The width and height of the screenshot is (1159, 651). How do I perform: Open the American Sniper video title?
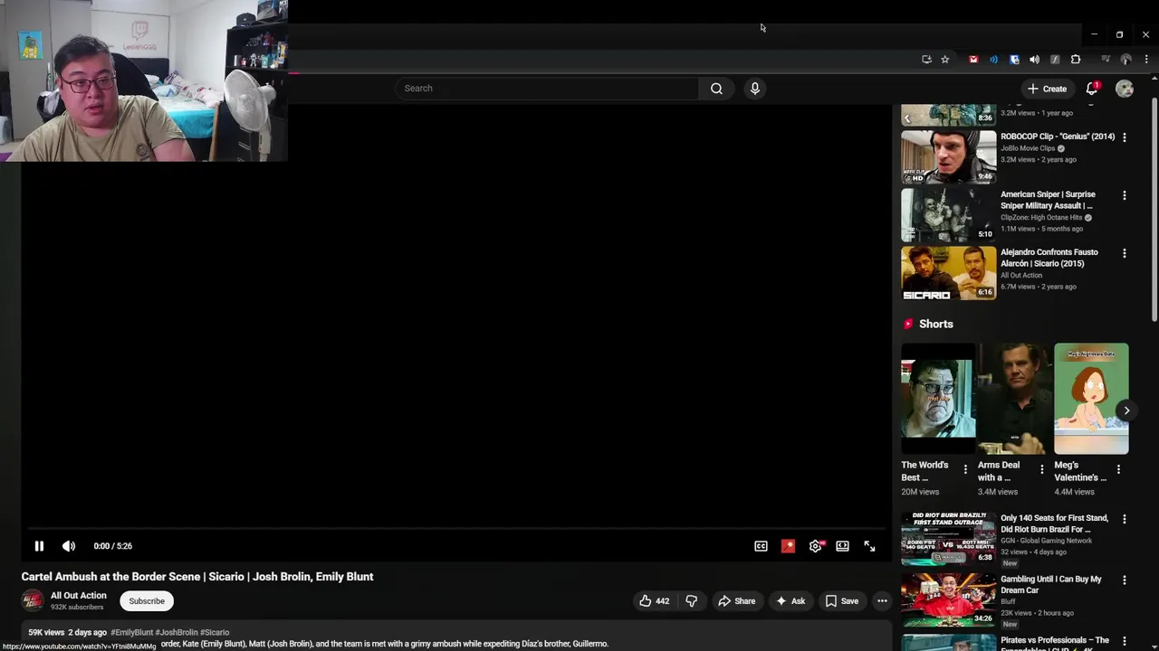1048,200
